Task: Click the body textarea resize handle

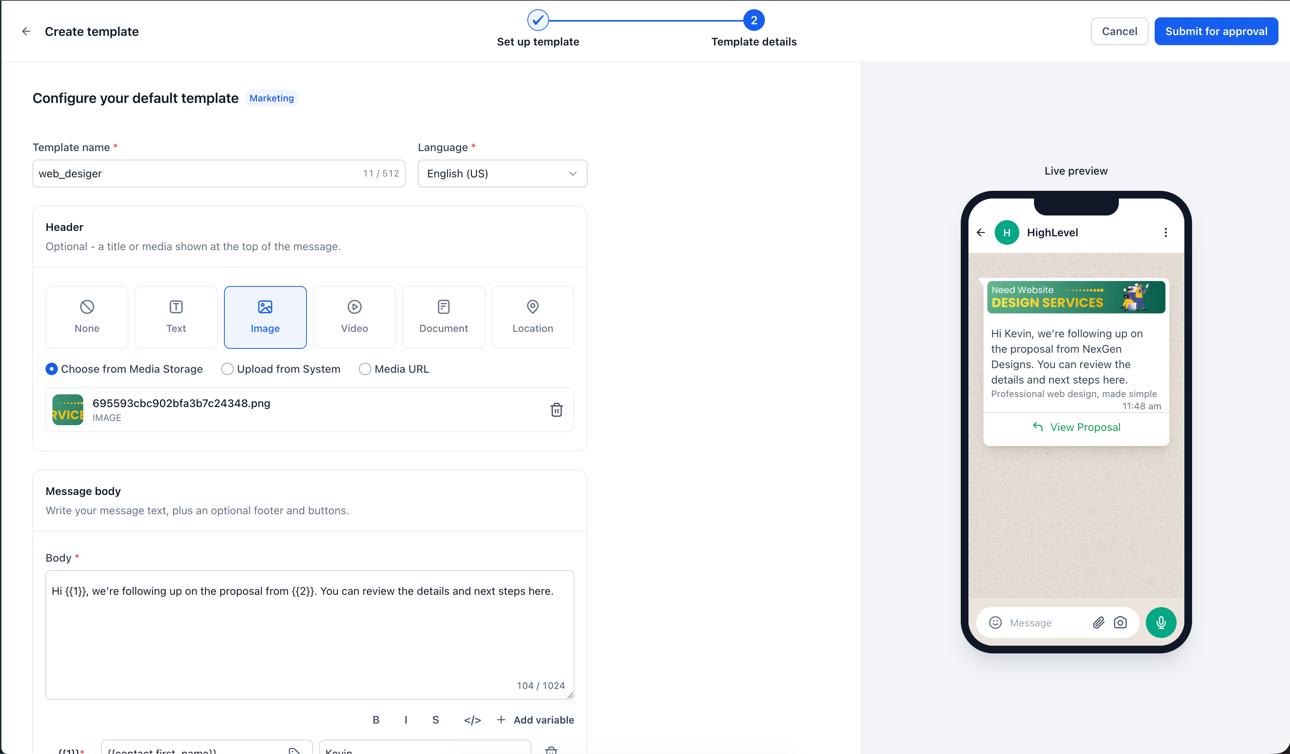Action: coord(570,695)
